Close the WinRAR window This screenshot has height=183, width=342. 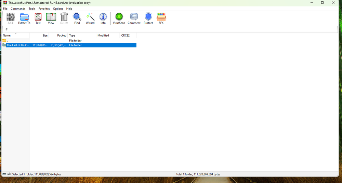[x=333, y=3]
